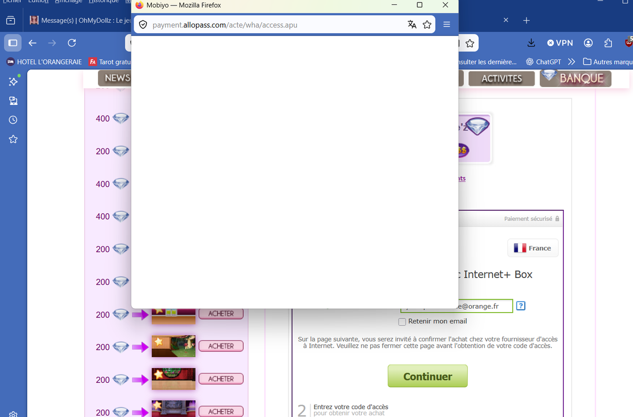This screenshot has width=633, height=417.
Task: Open the downloads panel icon
Action: pos(531,43)
